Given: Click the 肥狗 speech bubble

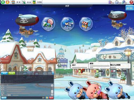Looking at the screenshot, I should tap(99, 66).
